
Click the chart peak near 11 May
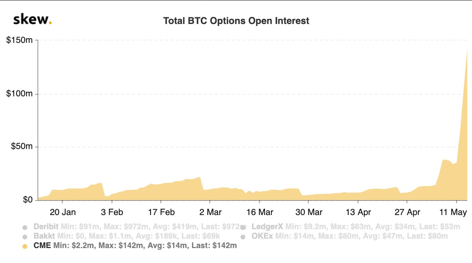tap(466, 50)
